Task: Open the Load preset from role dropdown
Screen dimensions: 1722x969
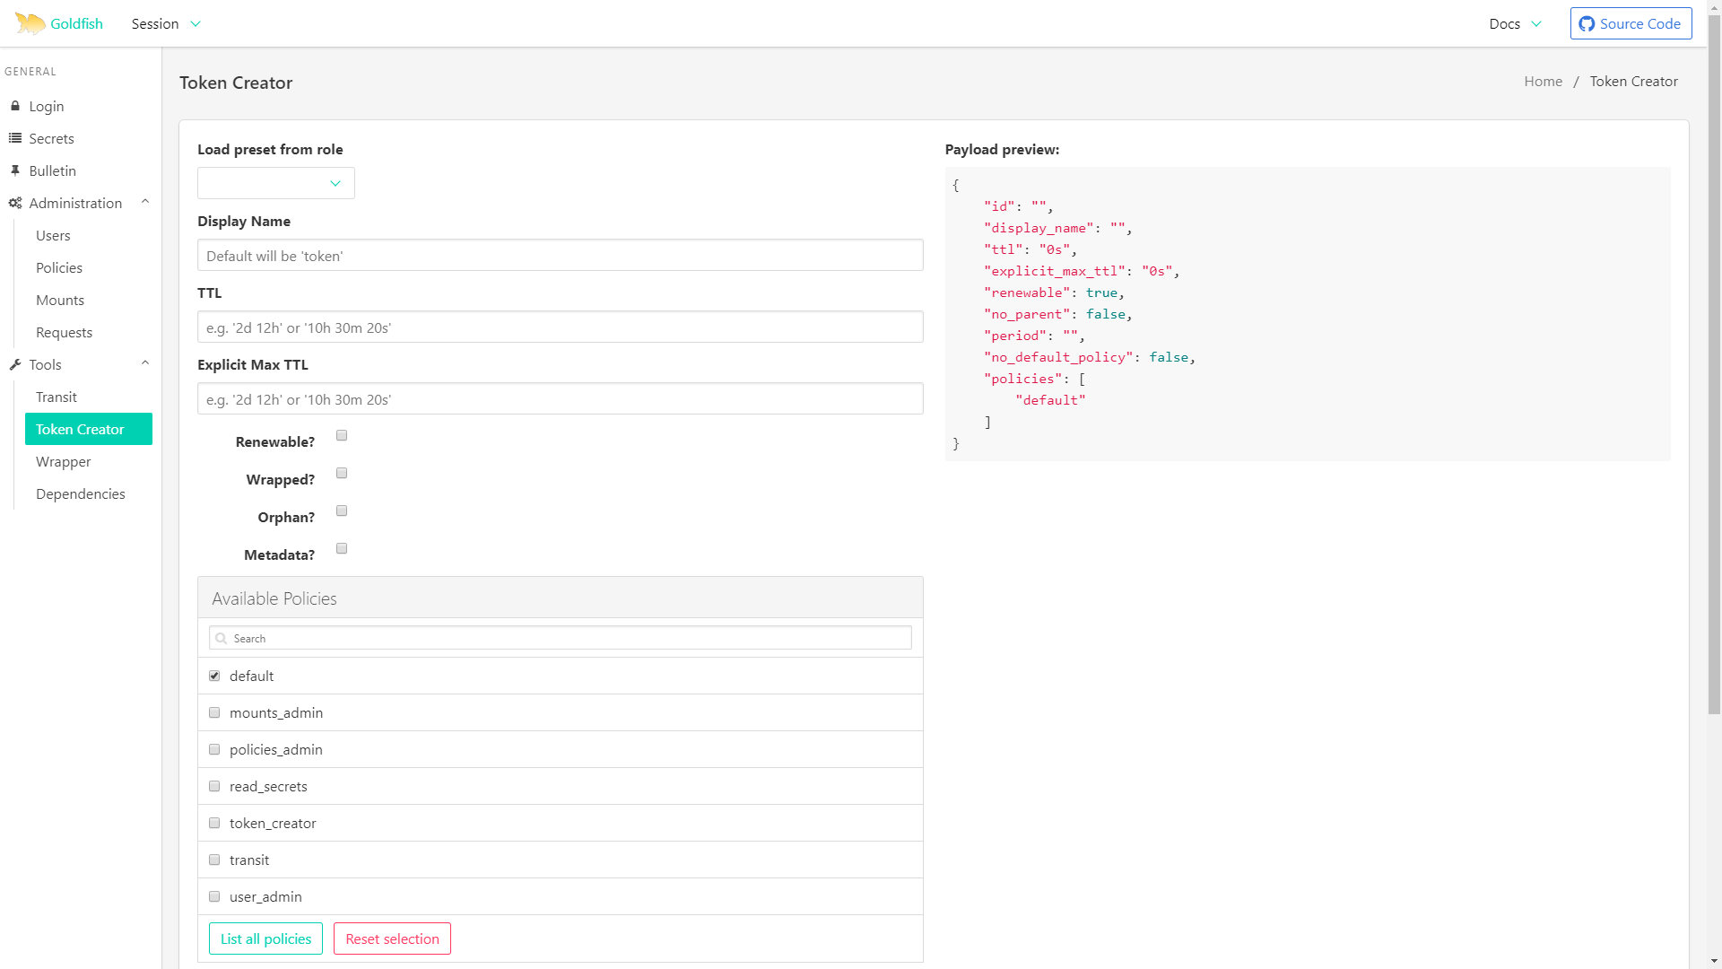Action: point(275,183)
